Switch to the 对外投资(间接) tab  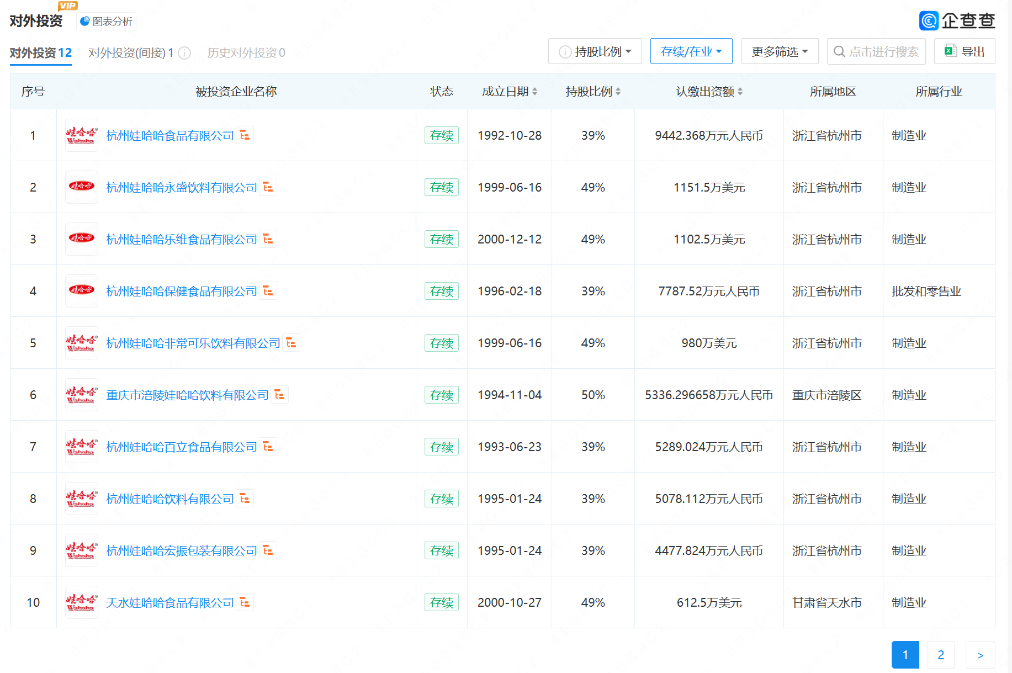point(131,53)
